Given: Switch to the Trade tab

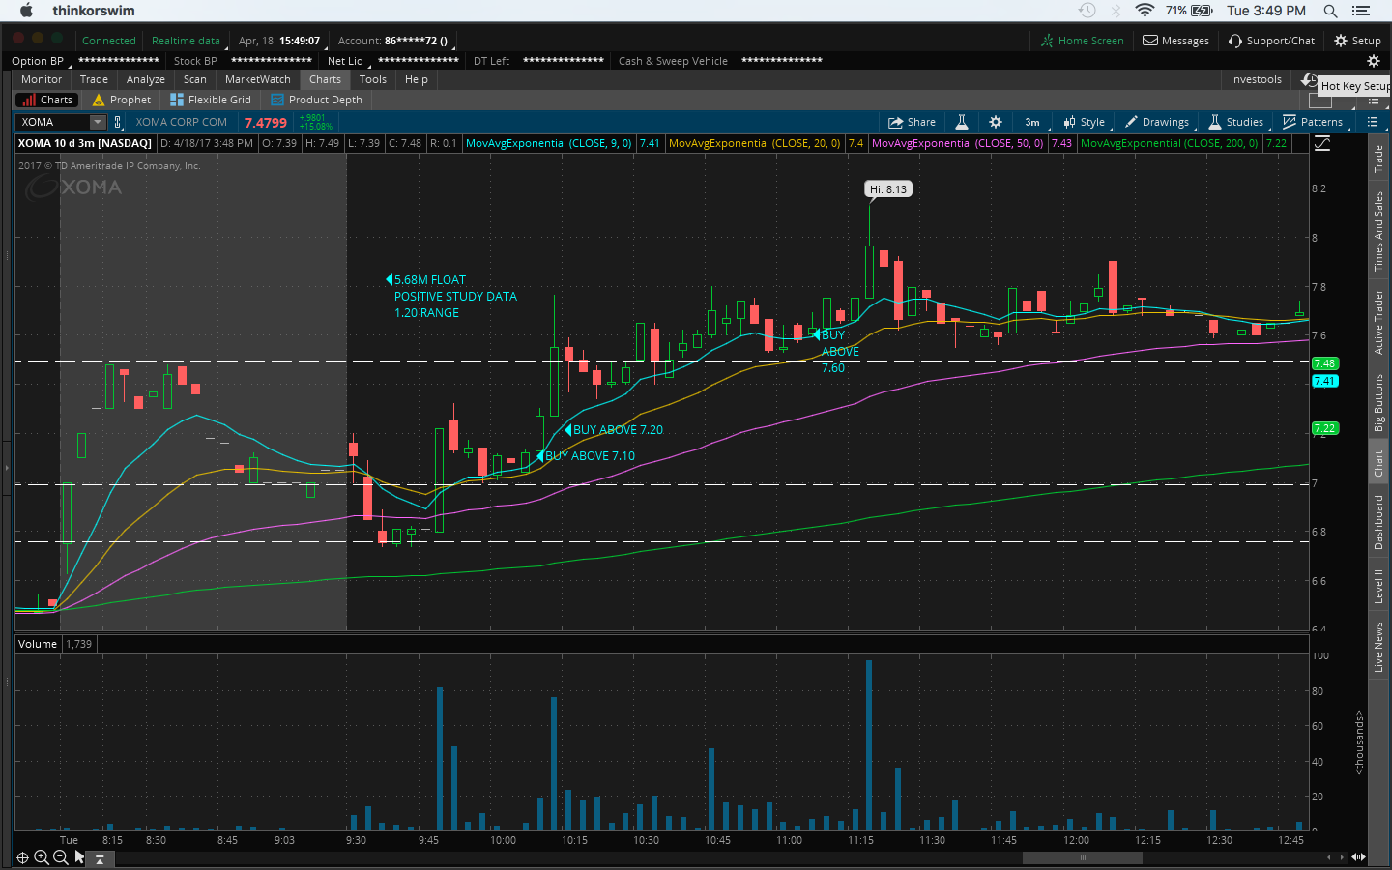Looking at the screenshot, I should (x=94, y=79).
